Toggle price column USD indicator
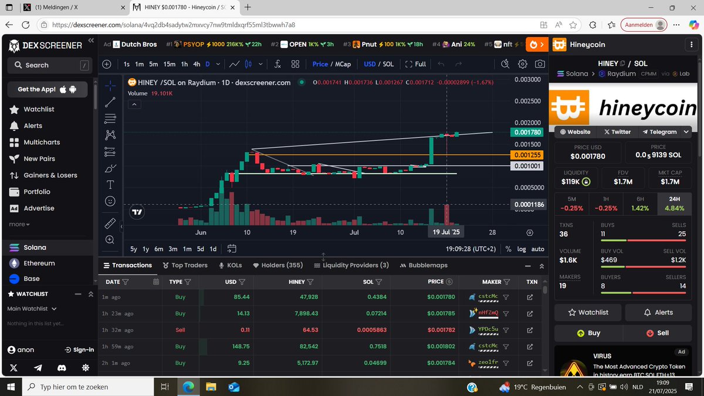Screen dimensions: 704x396 449,282
